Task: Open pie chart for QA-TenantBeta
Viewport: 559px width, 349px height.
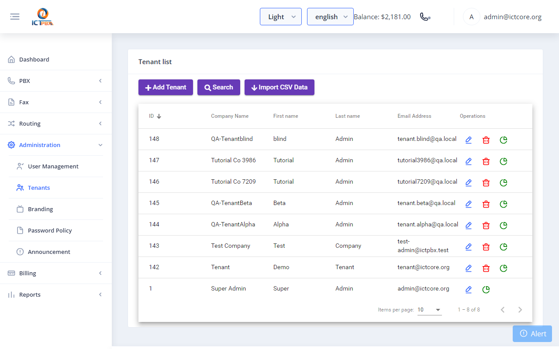Action: click(503, 204)
